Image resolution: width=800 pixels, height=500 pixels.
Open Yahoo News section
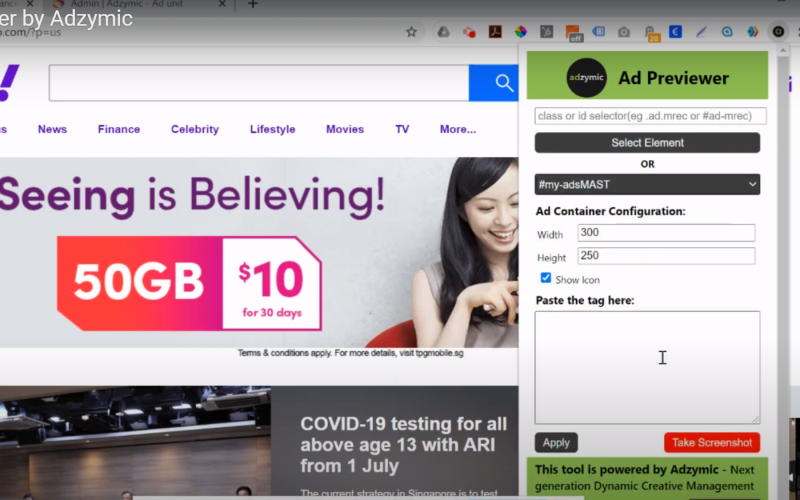pyautogui.click(x=52, y=129)
